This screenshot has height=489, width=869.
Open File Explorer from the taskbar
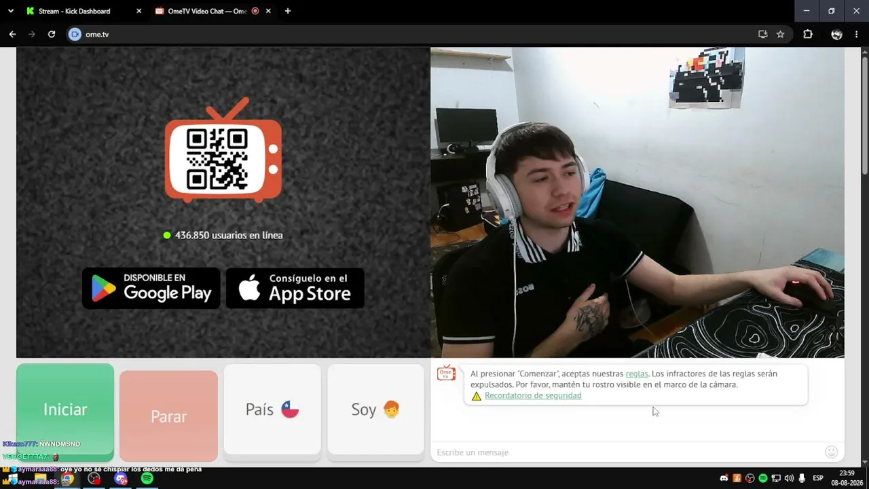pyautogui.click(x=41, y=479)
